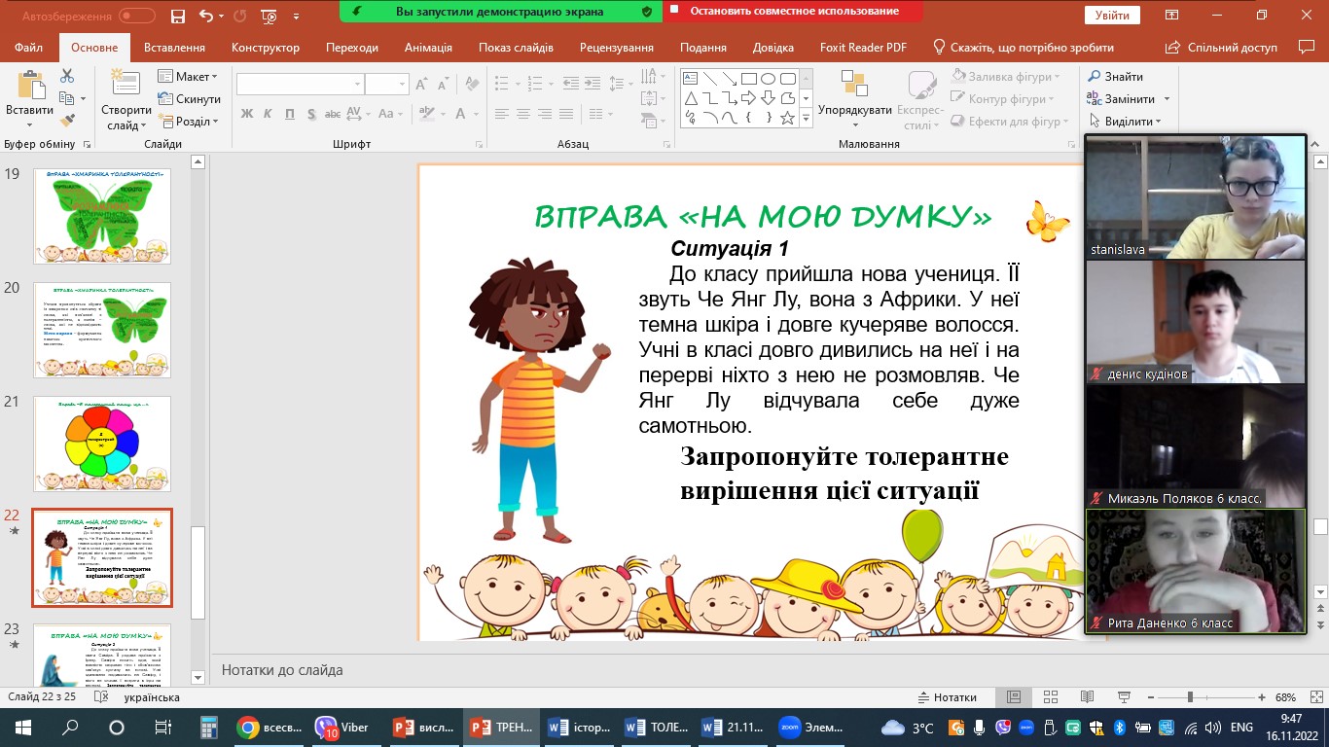Open the font size combo box
This screenshot has width=1329, height=747.
(386, 85)
